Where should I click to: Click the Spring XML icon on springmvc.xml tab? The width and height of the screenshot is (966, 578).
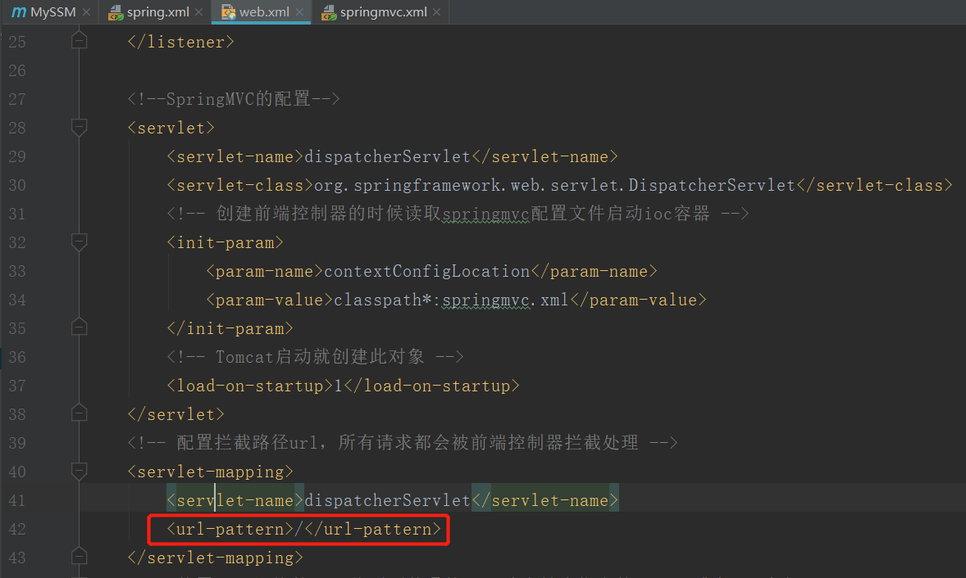(328, 12)
